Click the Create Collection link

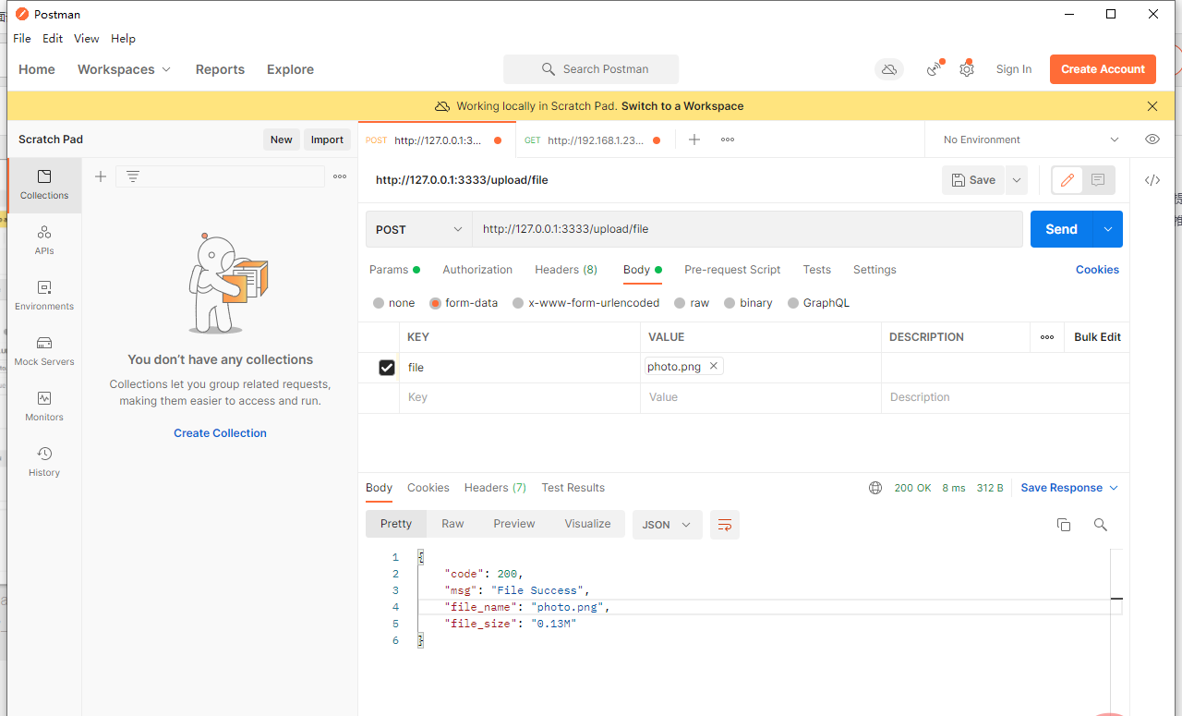pos(220,433)
